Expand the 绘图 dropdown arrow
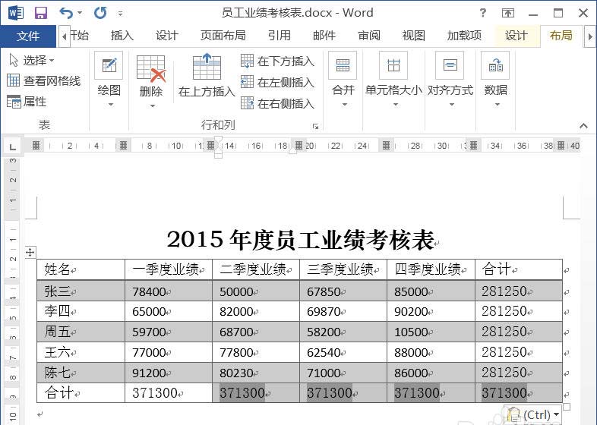597x425 pixels. 110,105
